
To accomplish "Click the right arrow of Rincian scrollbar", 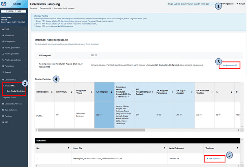I will pos(239,130).
